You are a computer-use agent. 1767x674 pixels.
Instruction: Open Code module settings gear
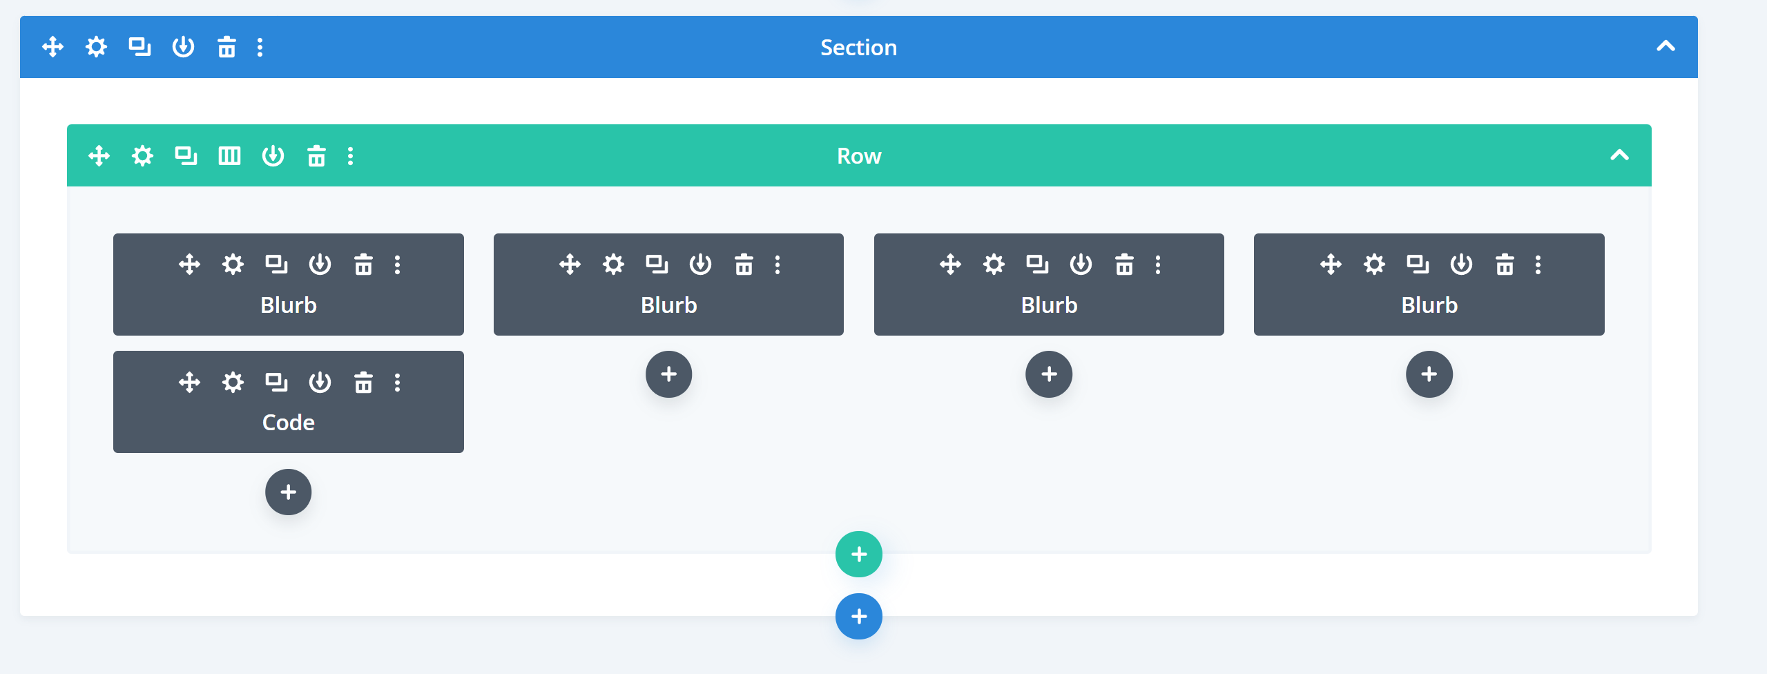(x=233, y=383)
